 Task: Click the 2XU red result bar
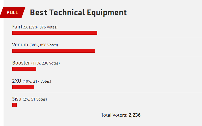[23, 87]
